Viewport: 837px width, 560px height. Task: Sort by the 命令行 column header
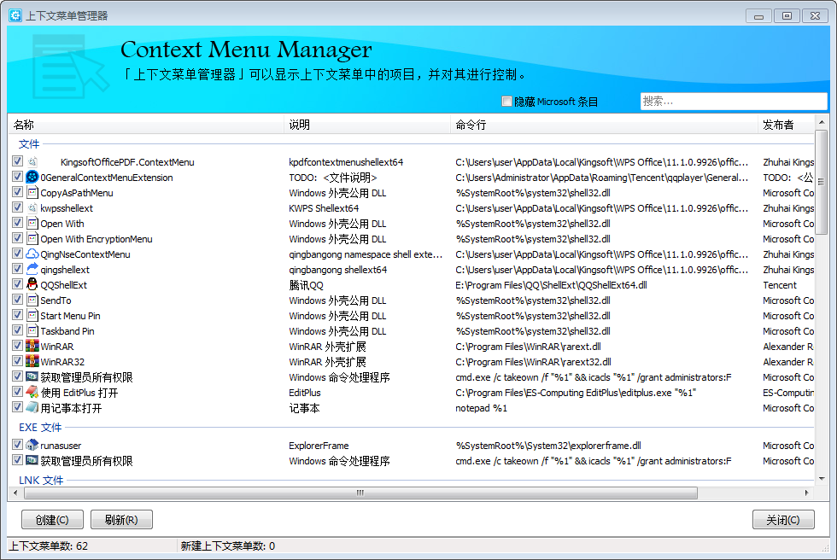tap(603, 125)
